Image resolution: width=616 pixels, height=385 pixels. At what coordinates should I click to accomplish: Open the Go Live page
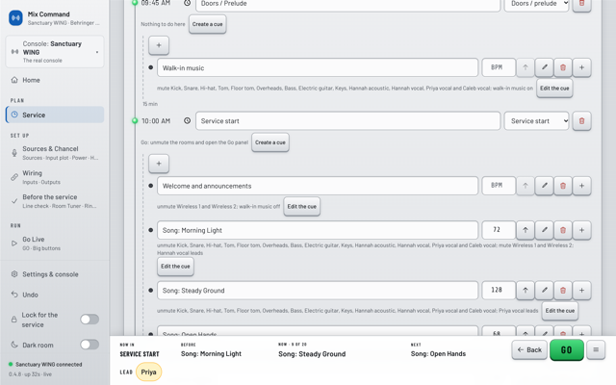[x=55, y=244]
